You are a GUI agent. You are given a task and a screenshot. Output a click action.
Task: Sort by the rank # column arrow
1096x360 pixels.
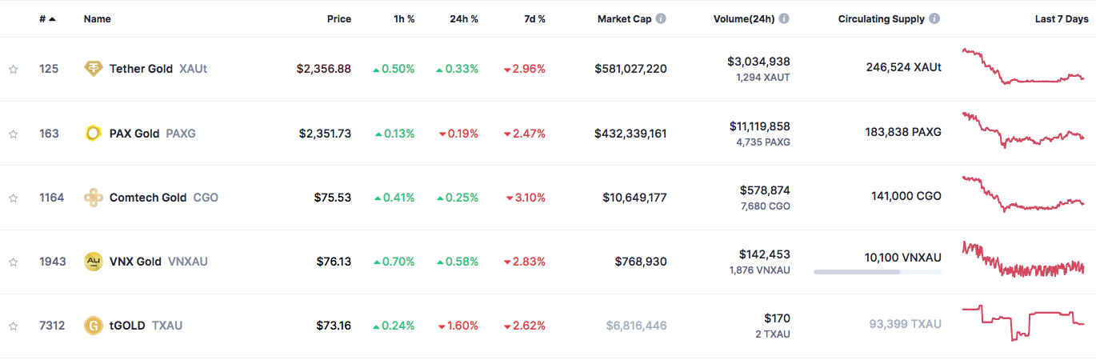tap(53, 18)
